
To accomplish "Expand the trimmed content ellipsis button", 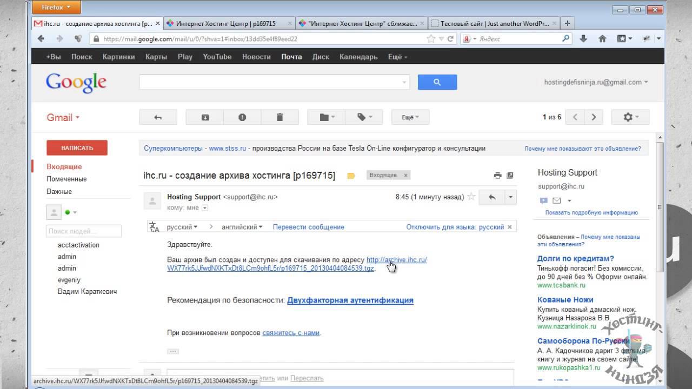I will click(x=173, y=351).
